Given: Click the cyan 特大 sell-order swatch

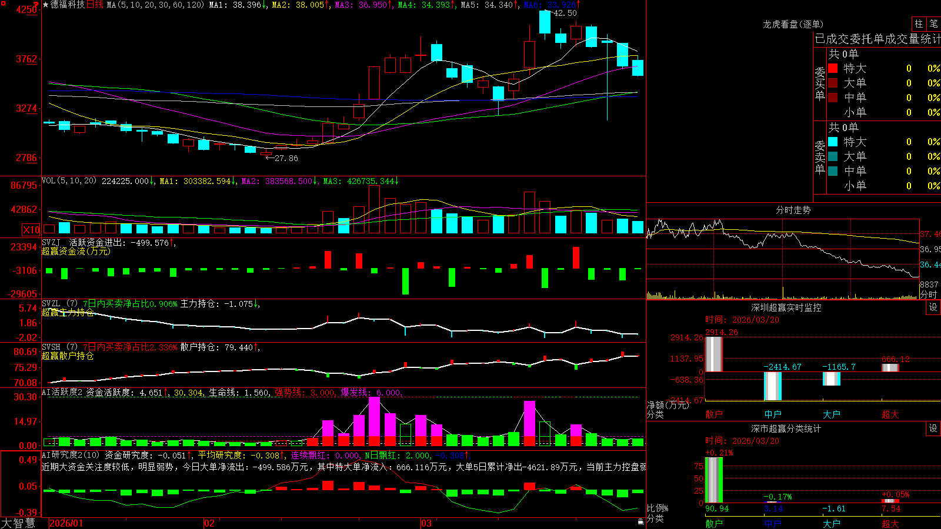Looking at the screenshot, I should coord(833,142).
